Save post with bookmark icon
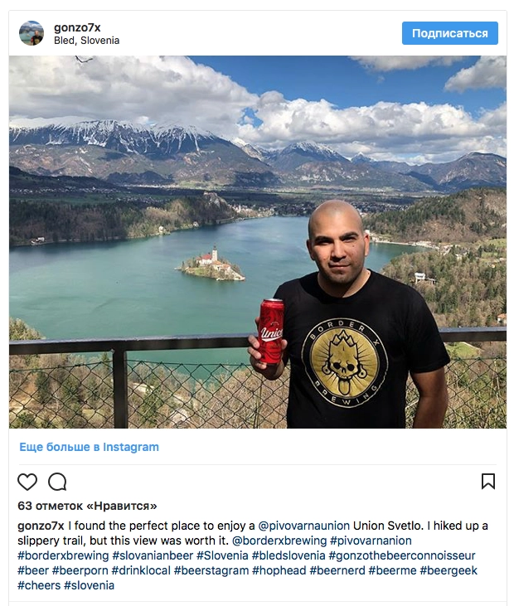The height and width of the screenshot is (606, 514). click(488, 481)
